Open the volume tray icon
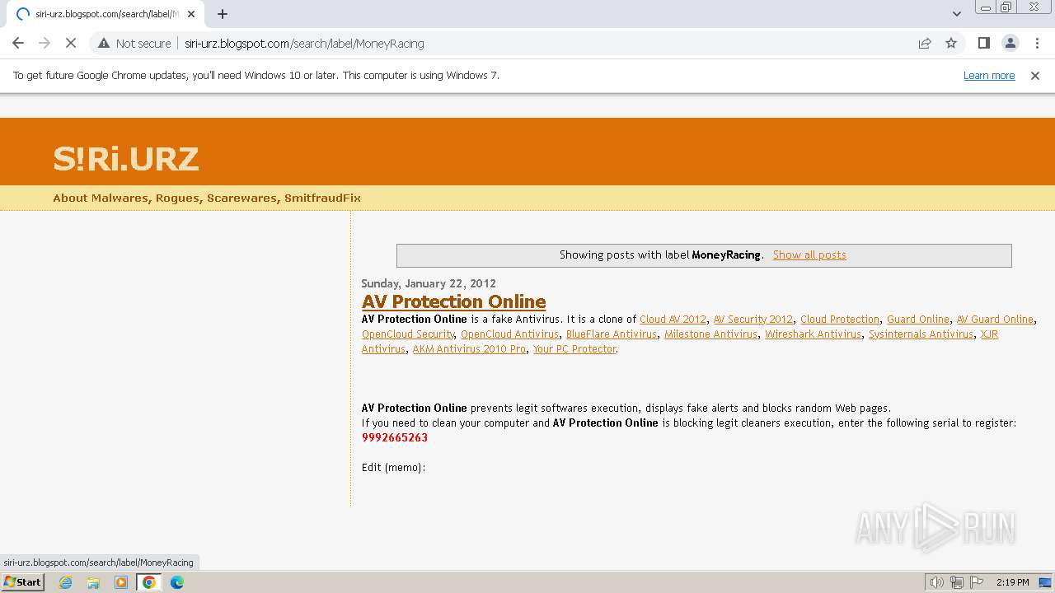1055x593 pixels. tap(936, 582)
